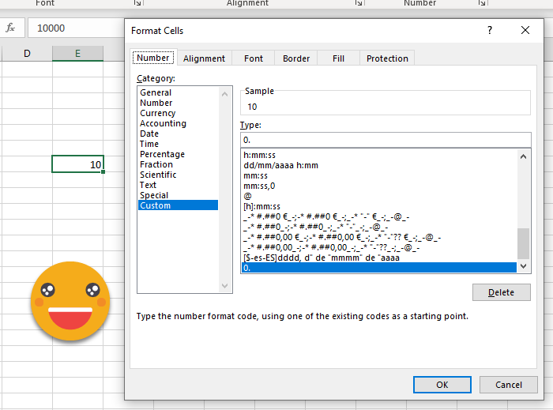Switch to the Protection tab
This screenshot has height=410, width=553.
pos(387,58)
